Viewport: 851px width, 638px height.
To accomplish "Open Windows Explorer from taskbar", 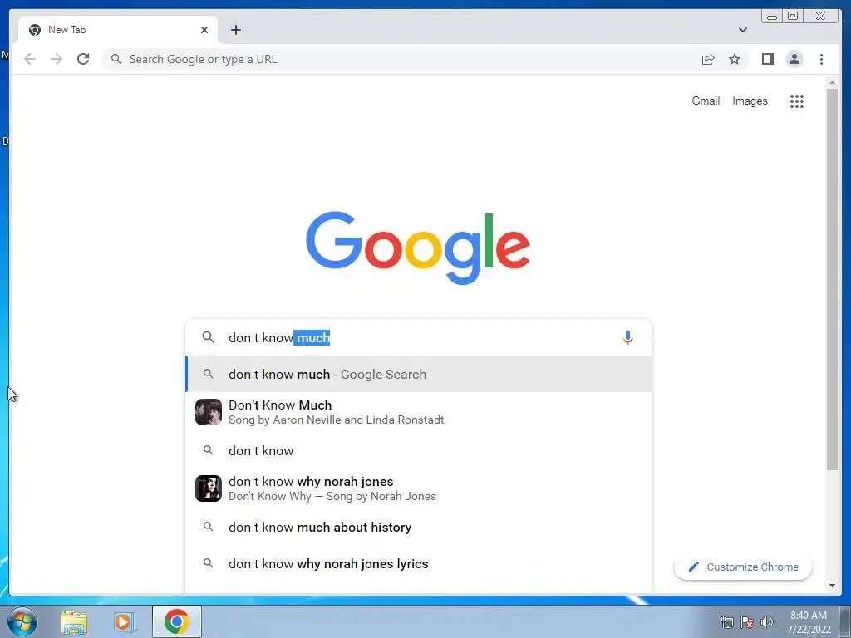I will click(74, 622).
